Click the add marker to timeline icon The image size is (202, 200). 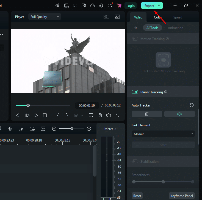[76, 115]
